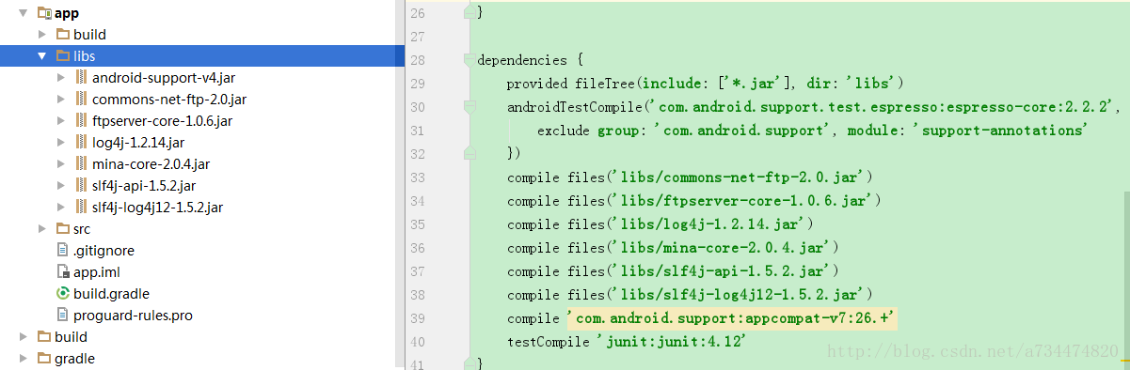The image size is (1130, 370).
Task: Select the app module name
Action: pos(67,13)
